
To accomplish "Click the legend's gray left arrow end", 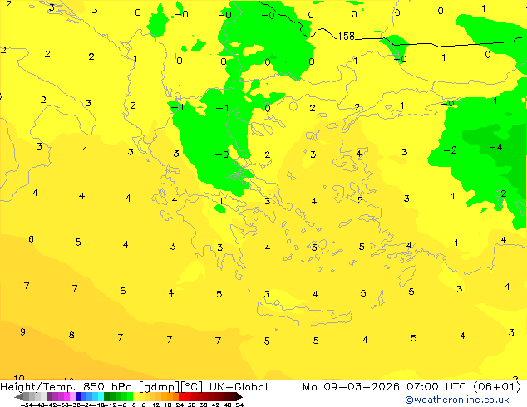I will pos(19,396).
